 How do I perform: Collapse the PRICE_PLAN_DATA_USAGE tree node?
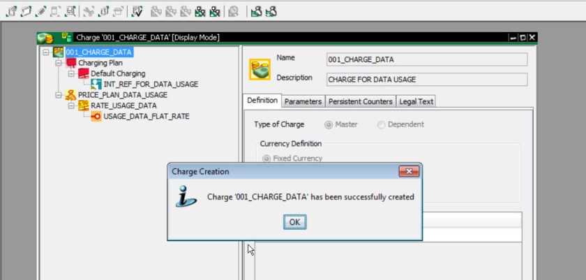[x=59, y=96]
